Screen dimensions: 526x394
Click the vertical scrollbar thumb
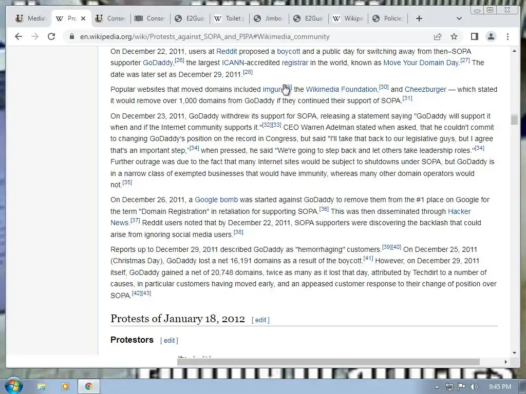click(x=514, y=120)
